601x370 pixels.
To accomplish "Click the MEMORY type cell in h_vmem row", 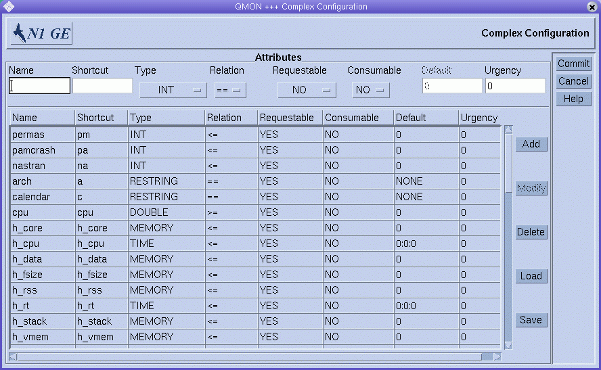I will click(x=166, y=337).
